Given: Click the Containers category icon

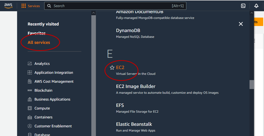Looking at the screenshot, I should pyautogui.click(x=30, y=117).
